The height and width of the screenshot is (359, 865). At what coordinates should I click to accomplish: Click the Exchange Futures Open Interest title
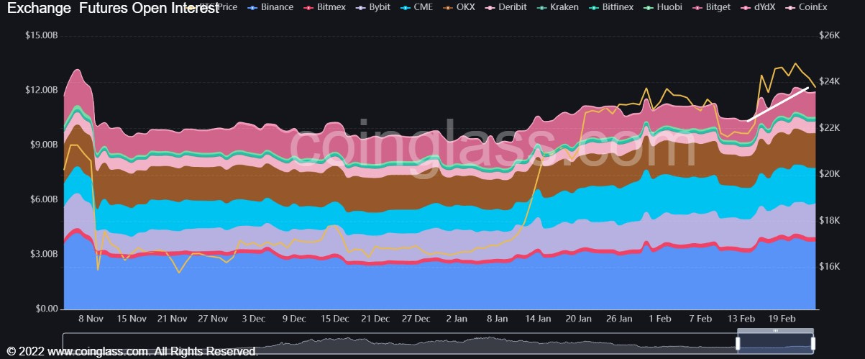pyautogui.click(x=113, y=9)
